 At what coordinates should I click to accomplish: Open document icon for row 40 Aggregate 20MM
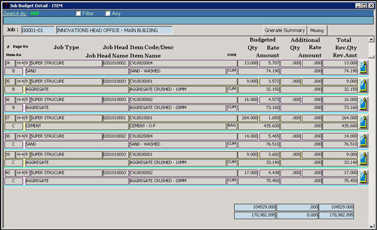point(363,177)
